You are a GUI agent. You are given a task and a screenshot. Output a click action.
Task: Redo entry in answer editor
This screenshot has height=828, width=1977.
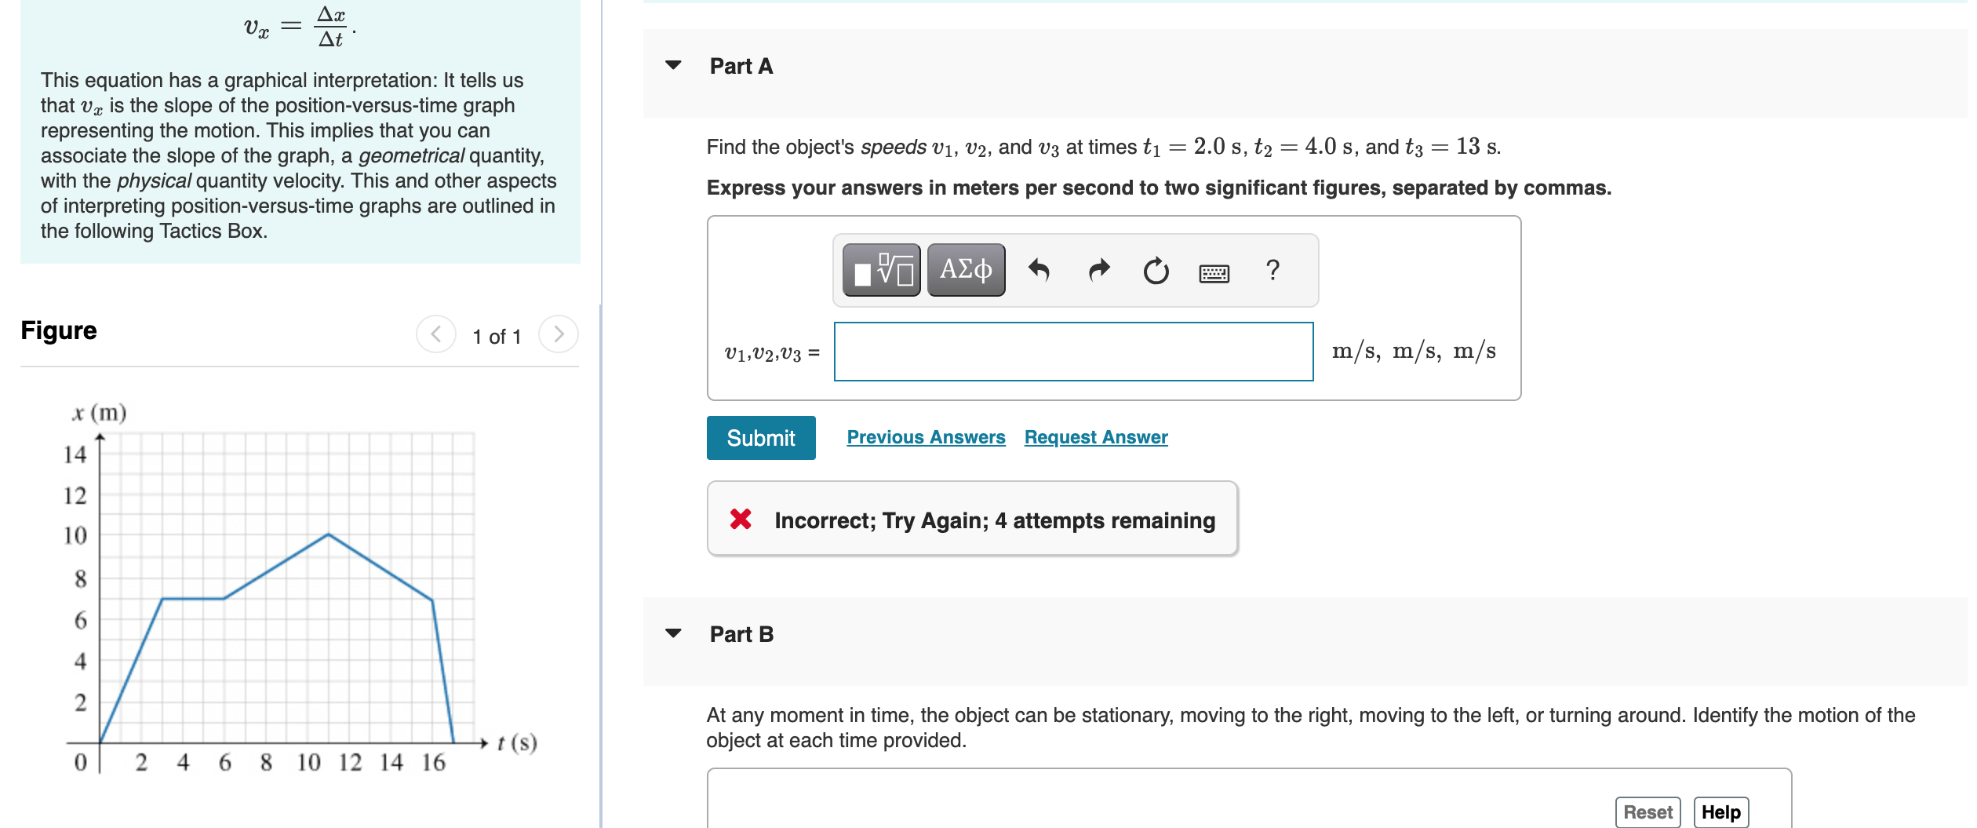1100,269
